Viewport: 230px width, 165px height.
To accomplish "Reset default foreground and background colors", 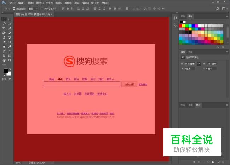I will [4, 75].
